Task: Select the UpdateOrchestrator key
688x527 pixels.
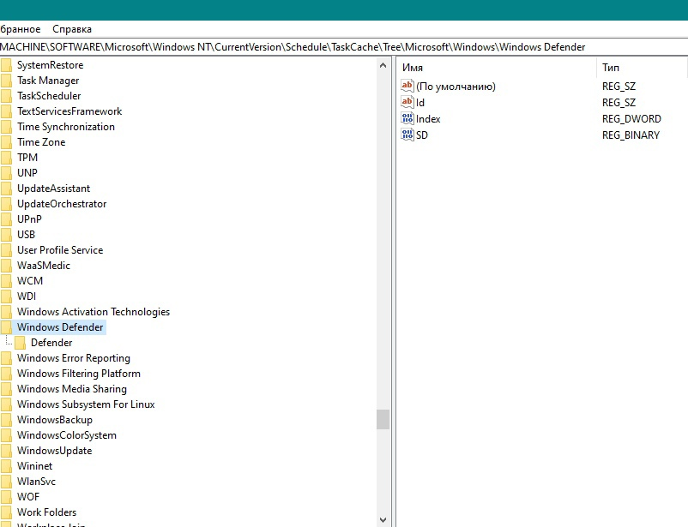Action: 62,204
